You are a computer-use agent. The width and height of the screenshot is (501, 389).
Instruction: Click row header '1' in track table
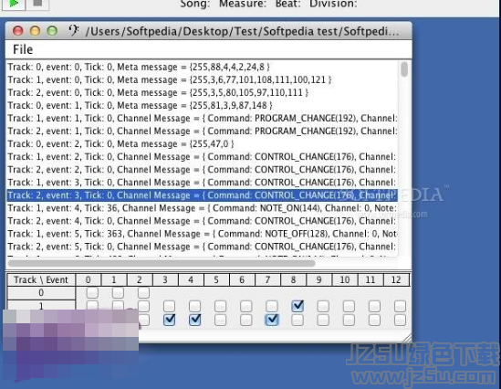41,305
